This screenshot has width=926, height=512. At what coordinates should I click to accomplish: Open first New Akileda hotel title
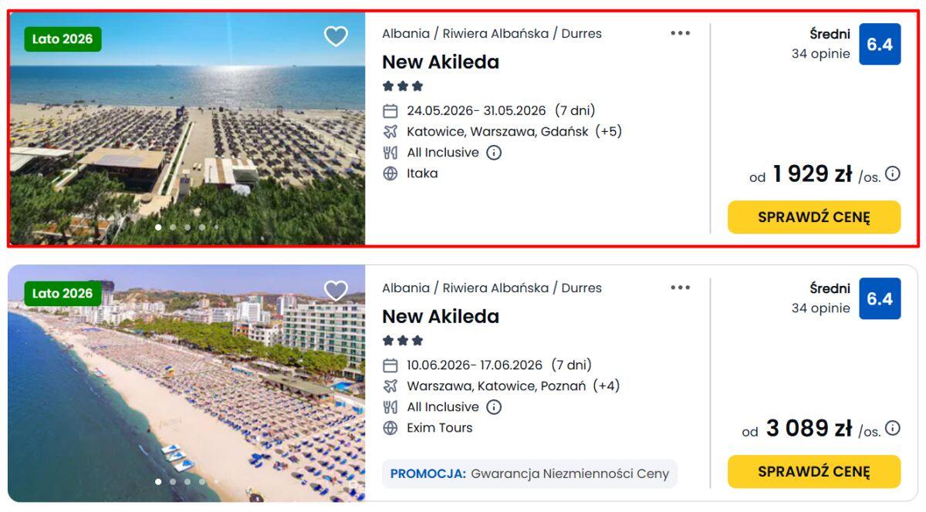(441, 62)
